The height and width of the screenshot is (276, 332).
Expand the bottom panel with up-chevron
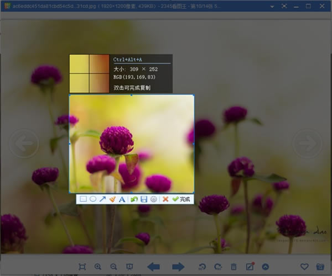click(x=265, y=267)
